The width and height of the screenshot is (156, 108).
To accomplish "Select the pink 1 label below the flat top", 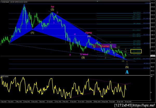I will [54, 23].
